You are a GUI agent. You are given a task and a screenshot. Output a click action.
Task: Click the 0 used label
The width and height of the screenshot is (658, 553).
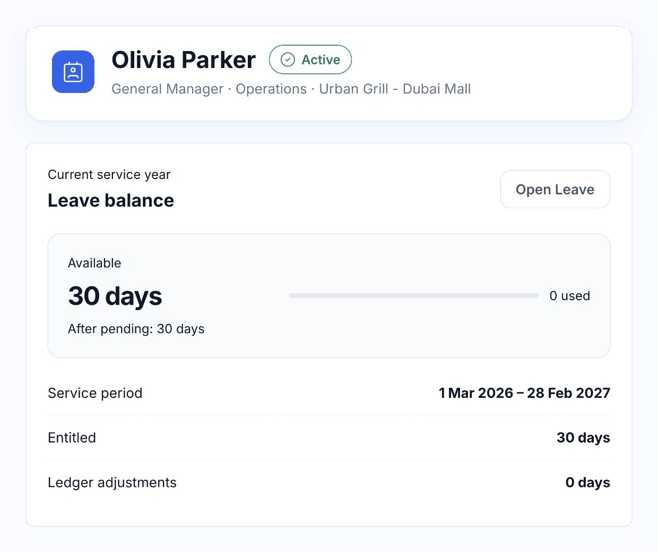point(570,296)
